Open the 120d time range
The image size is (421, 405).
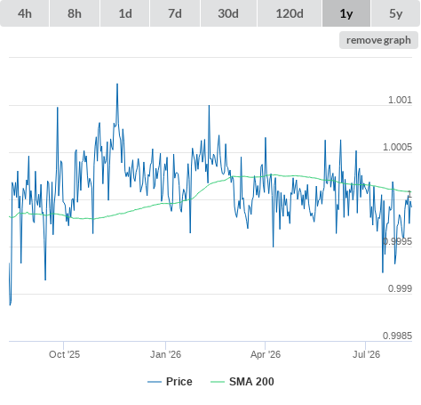coord(290,13)
